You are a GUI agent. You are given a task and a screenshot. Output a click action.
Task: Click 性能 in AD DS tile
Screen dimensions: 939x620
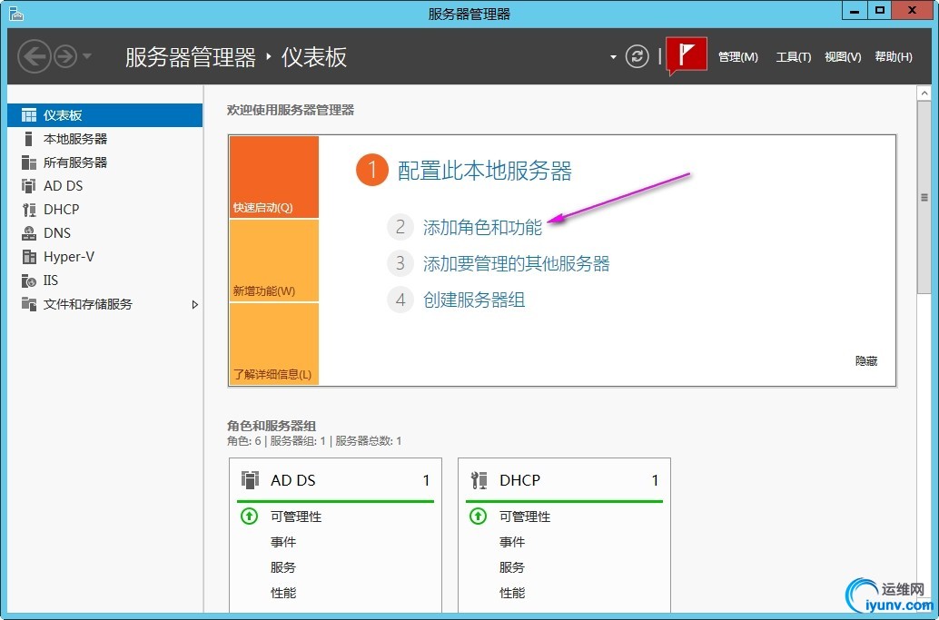[x=283, y=593]
